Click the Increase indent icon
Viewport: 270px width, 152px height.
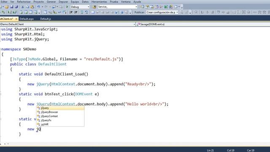76,12
